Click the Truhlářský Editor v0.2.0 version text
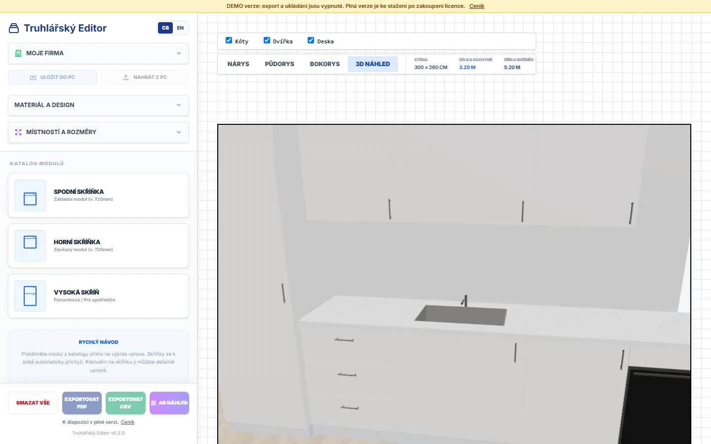 click(x=99, y=433)
